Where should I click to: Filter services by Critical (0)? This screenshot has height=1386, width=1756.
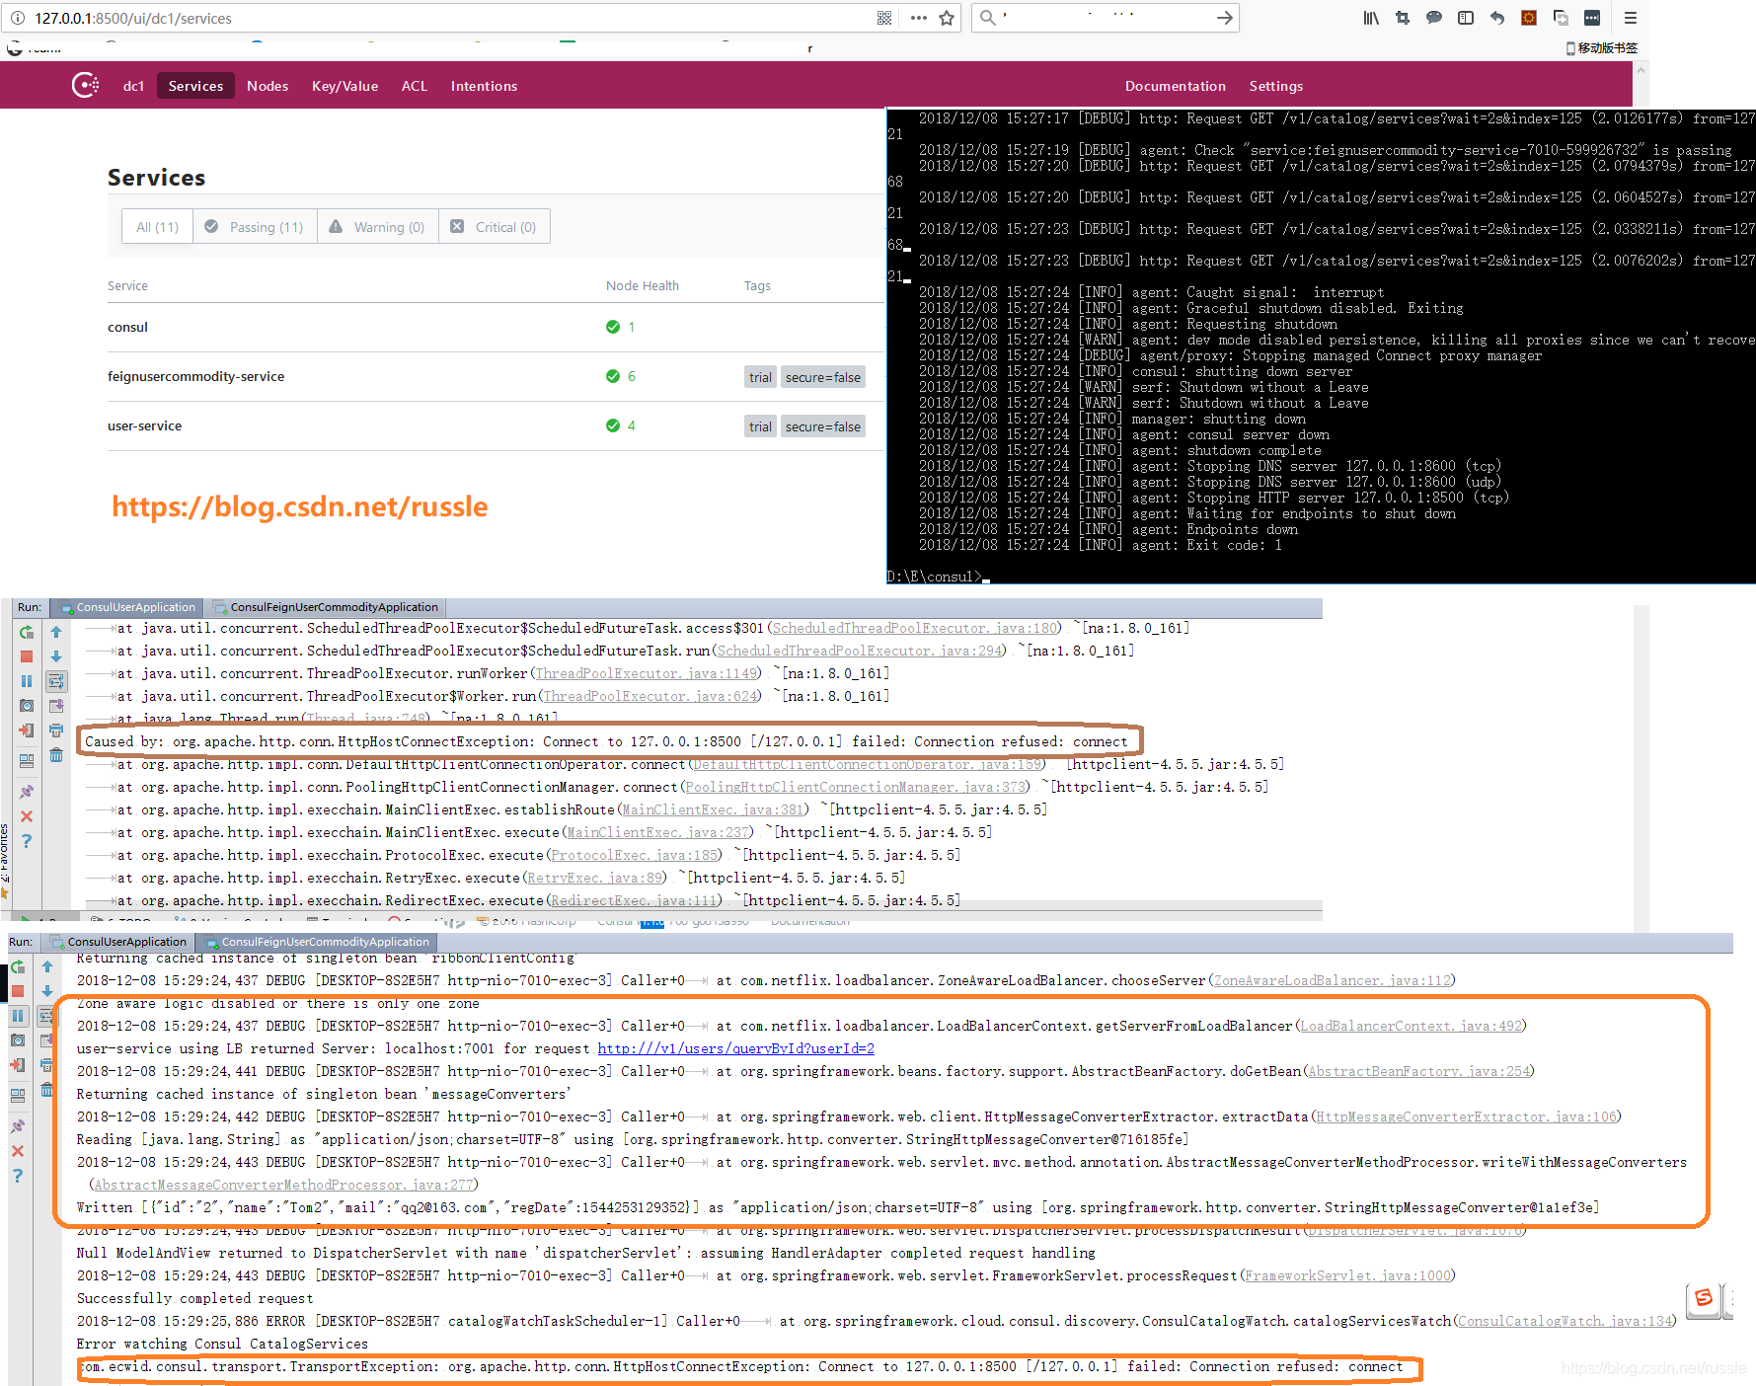[494, 227]
